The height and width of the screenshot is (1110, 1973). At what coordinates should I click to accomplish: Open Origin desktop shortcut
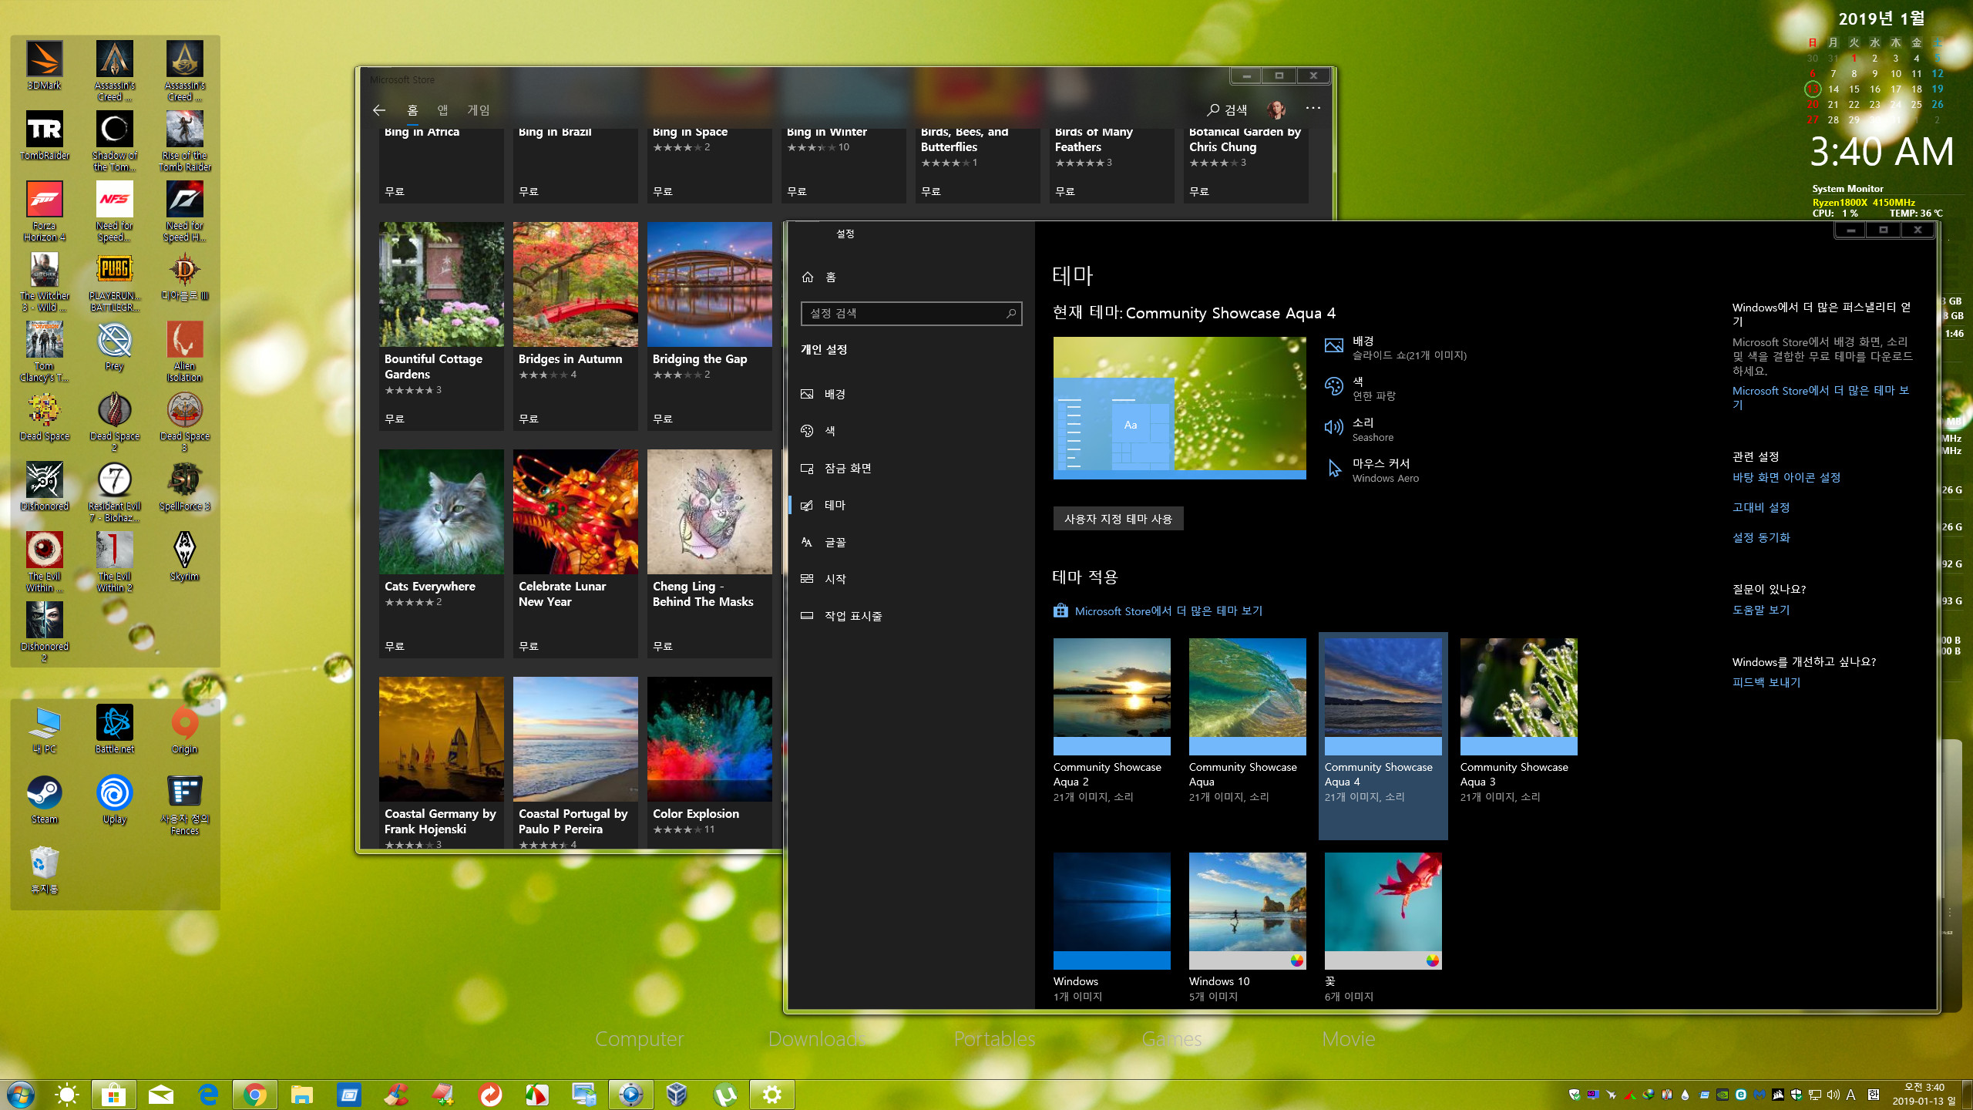point(184,729)
